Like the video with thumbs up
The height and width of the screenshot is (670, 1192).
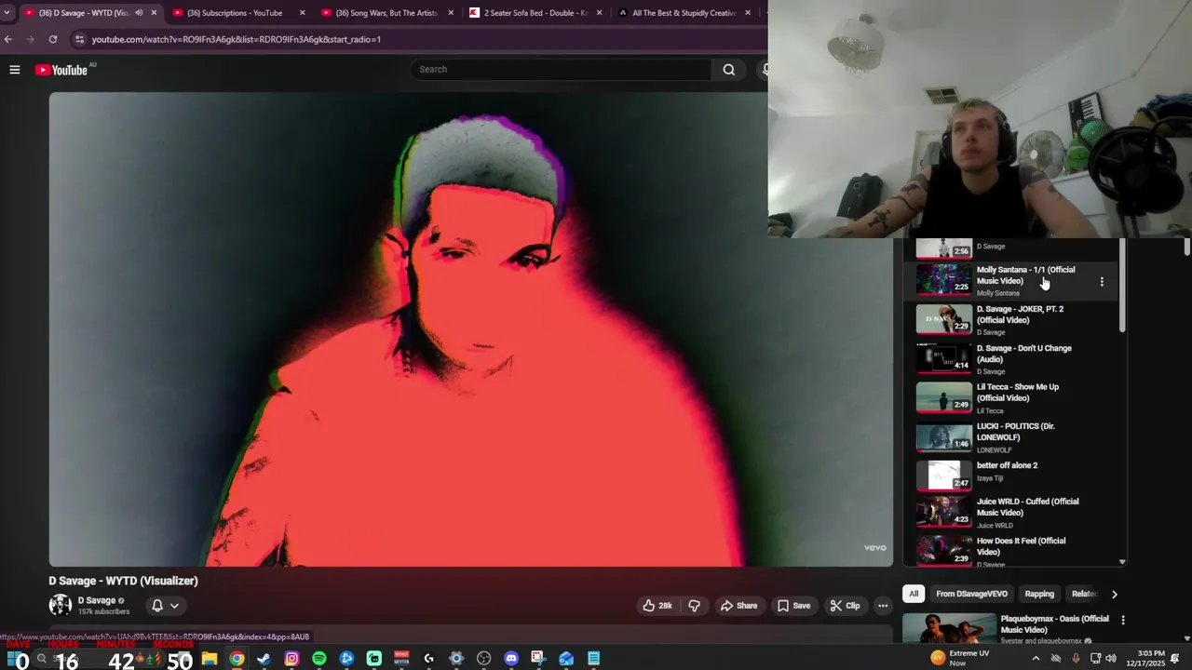(657, 606)
